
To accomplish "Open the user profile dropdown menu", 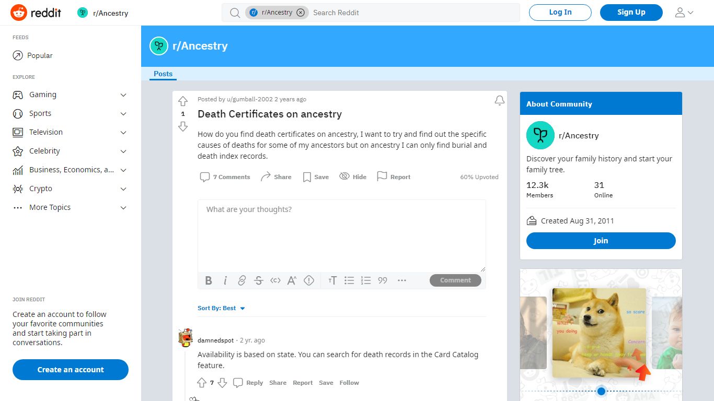I will tap(684, 13).
